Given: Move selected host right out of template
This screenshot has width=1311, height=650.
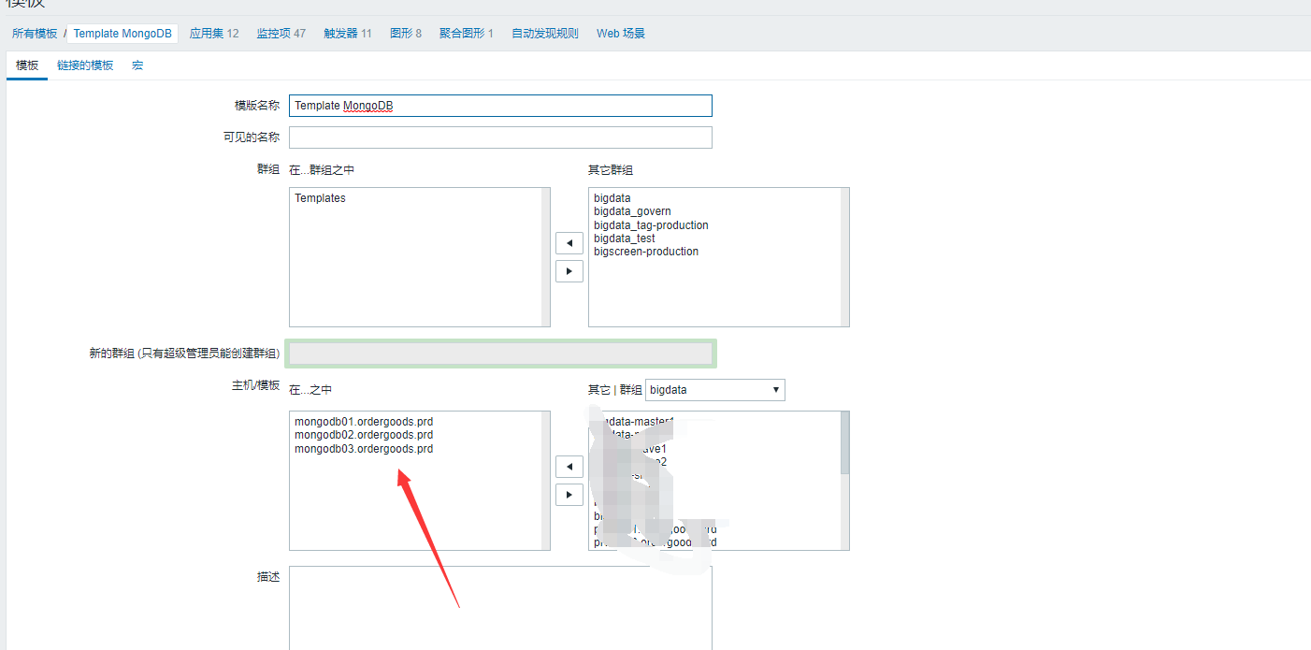Looking at the screenshot, I should (x=569, y=495).
